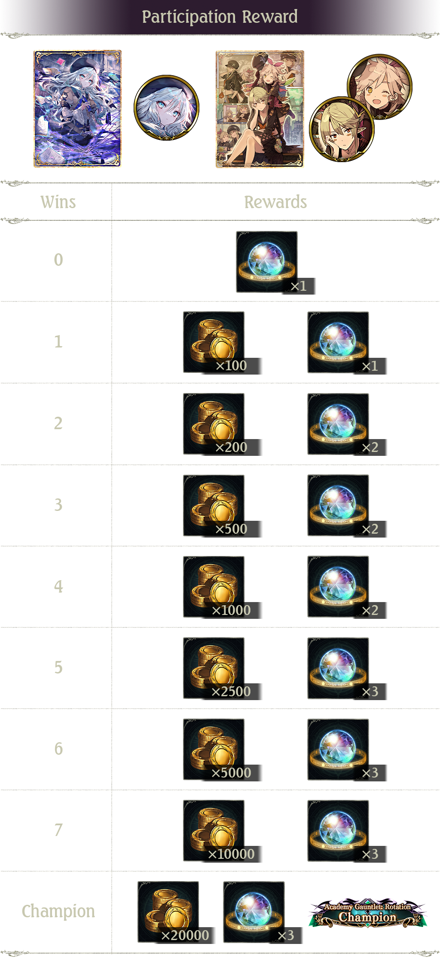Select the blonde elf character emblem
440x959 pixels.
click(342, 129)
